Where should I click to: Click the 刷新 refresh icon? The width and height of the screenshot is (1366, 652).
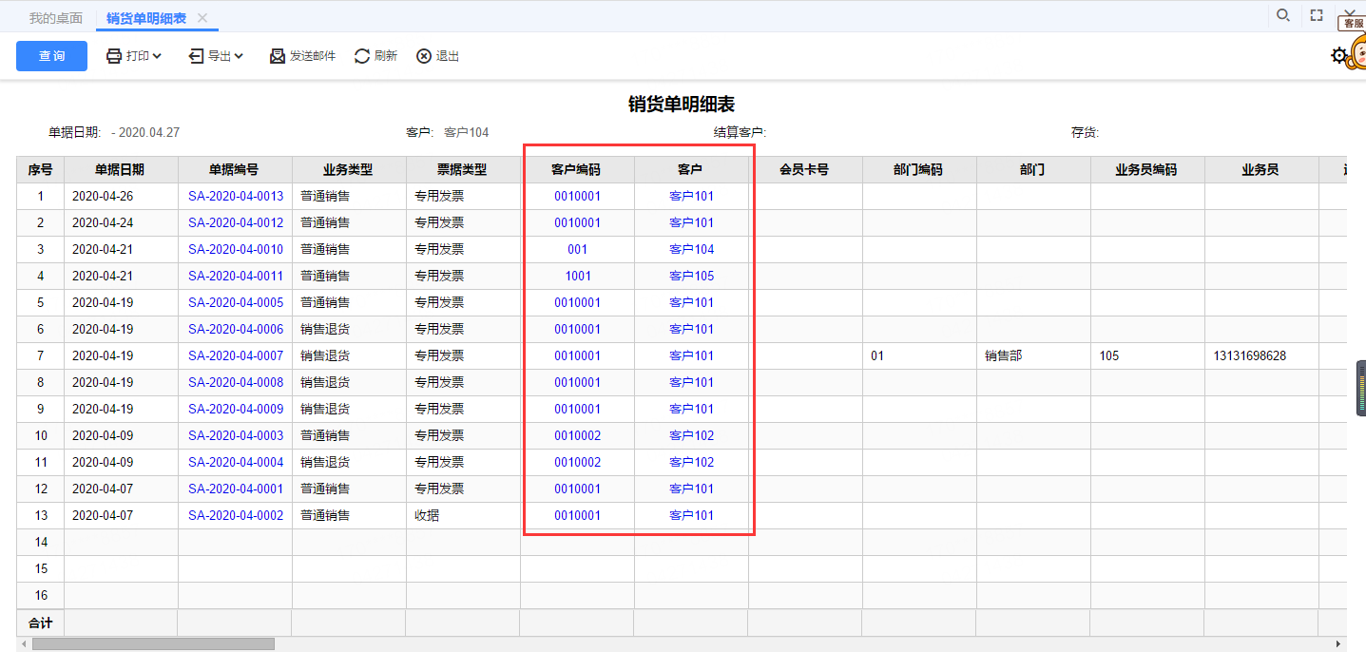[x=362, y=56]
